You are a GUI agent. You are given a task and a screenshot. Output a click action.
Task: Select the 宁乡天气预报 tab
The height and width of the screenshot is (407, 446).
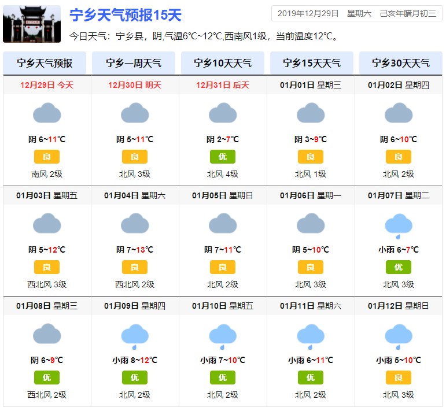pos(45,63)
